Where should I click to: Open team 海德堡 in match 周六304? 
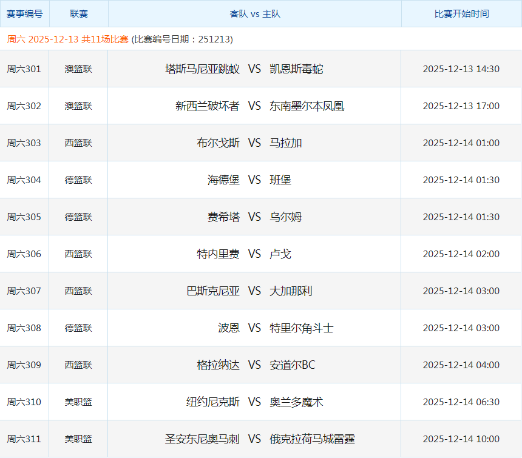223,180
